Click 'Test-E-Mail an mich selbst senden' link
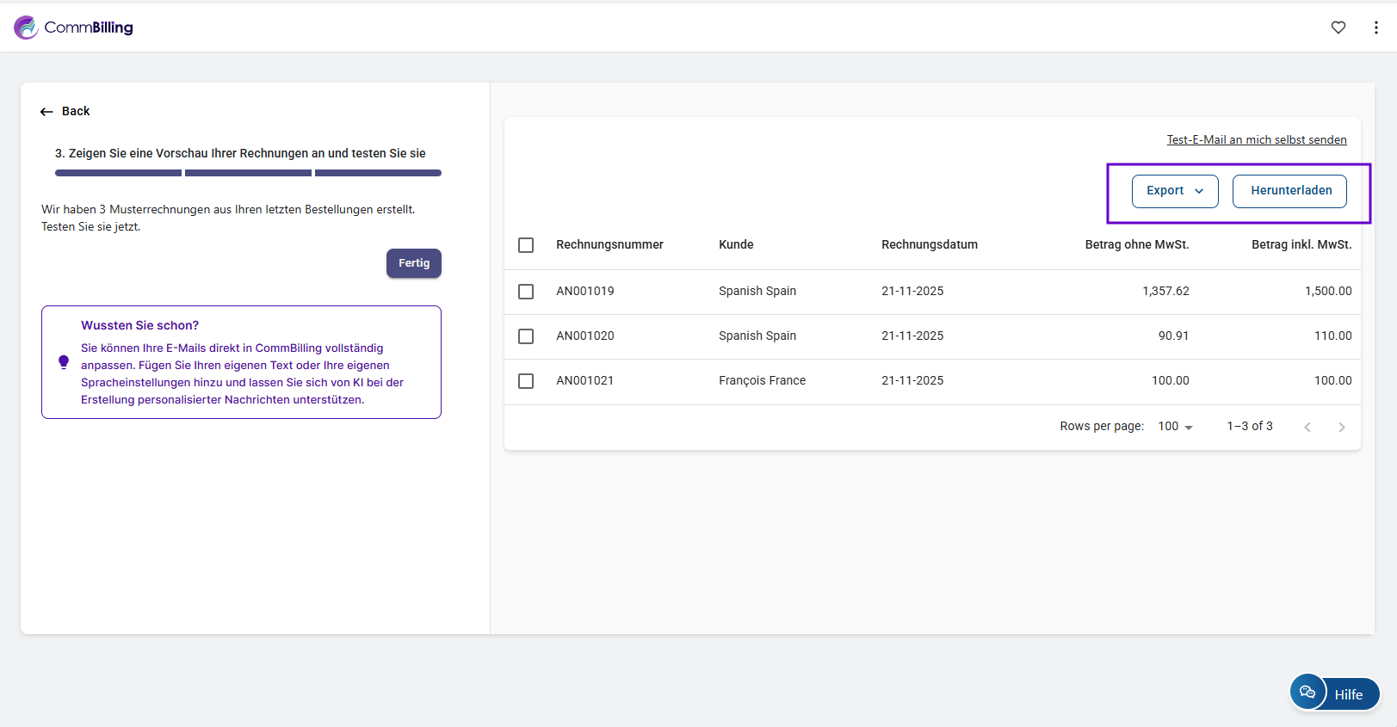Image resolution: width=1397 pixels, height=727 pixels. pos(1256,139)
